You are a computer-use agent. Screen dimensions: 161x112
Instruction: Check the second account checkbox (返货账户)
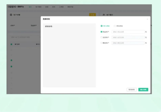pyautogui.click(x=102, y=37)
